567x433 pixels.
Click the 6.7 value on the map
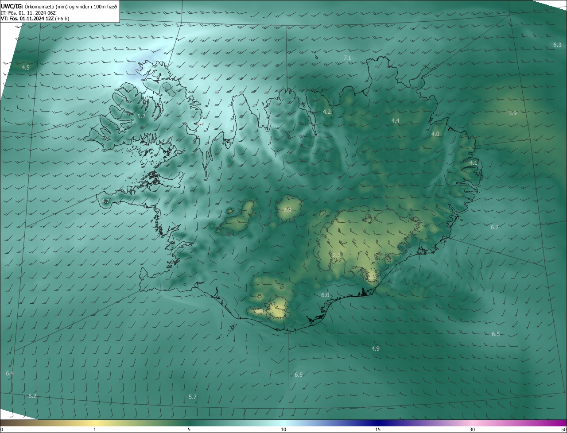tap(495, 227)
